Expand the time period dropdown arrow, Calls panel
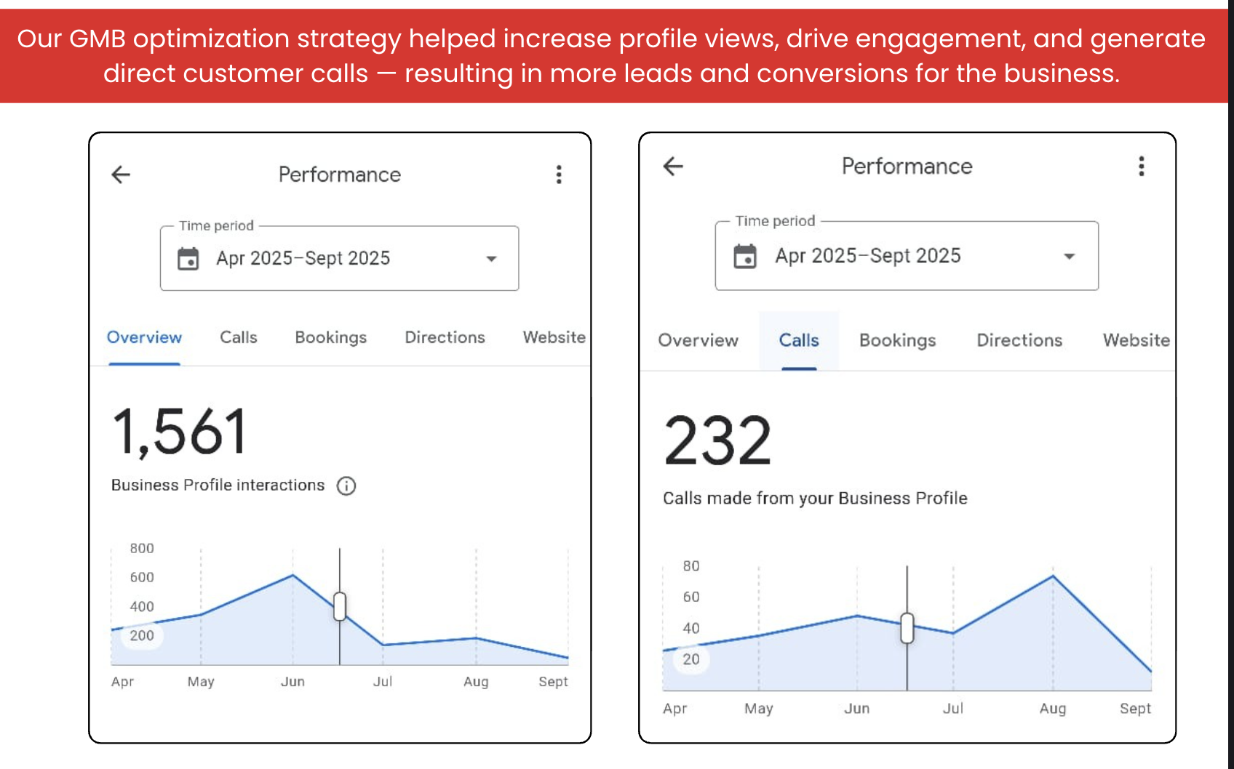 point(1069,257)
